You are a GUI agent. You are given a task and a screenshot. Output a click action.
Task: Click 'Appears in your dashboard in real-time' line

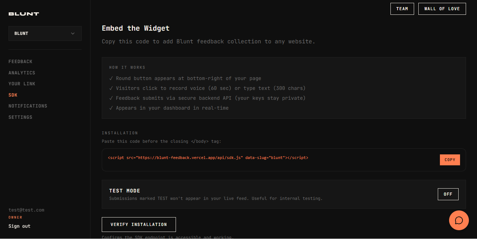[169, 108]
